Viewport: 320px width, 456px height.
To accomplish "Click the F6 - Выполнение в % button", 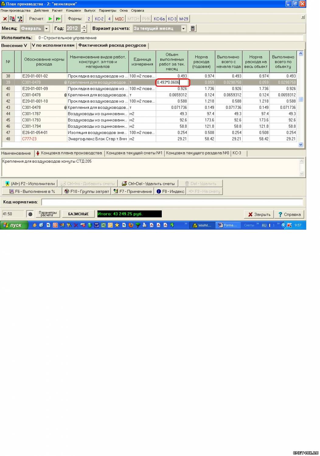I will tap(32, 192).
